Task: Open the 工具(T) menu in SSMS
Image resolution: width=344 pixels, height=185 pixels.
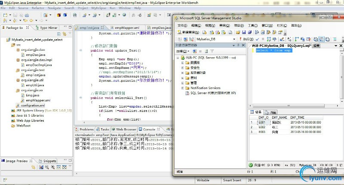Action: tap(253, 25)
